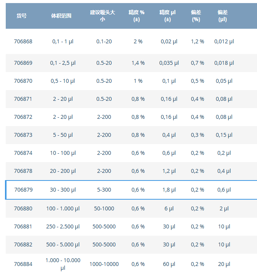Pick item number 706884
The height and width of the screenshot is (274, 257).
[x=23, y=264]
